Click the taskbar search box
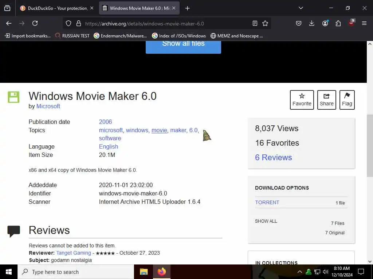The width and height of the screenshot is (373, 279). (x=76, y=272)
